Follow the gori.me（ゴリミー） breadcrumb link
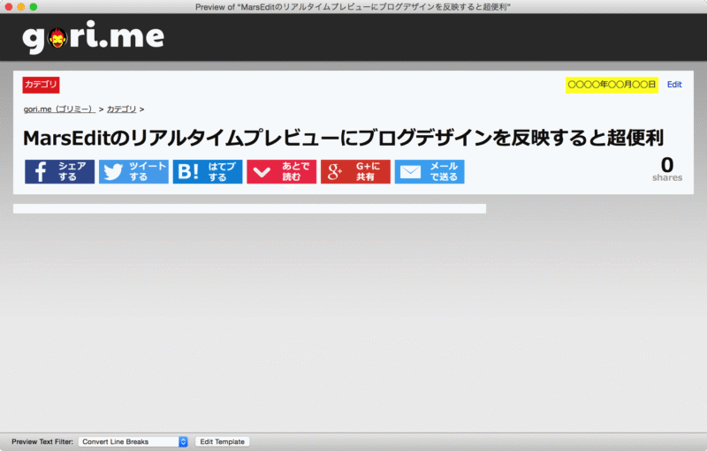Viewport: 707px width, 451px height. point(59,109)
